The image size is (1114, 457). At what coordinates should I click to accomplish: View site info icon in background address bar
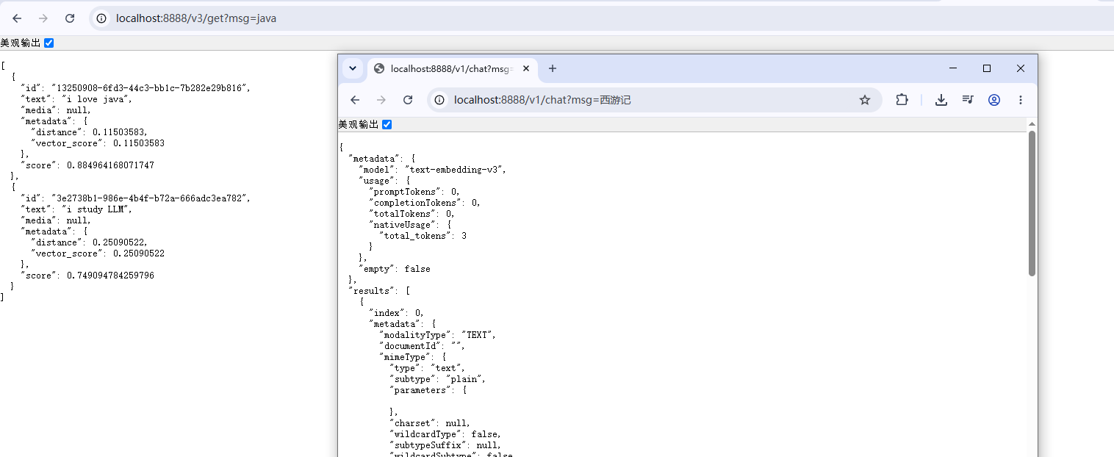tap(102, 18)
